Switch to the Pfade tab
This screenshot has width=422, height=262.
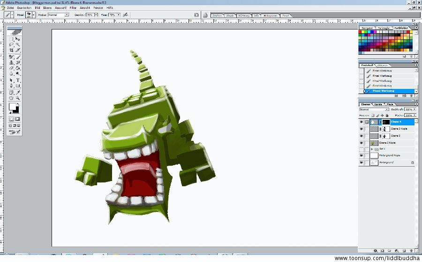click(390, 104)
